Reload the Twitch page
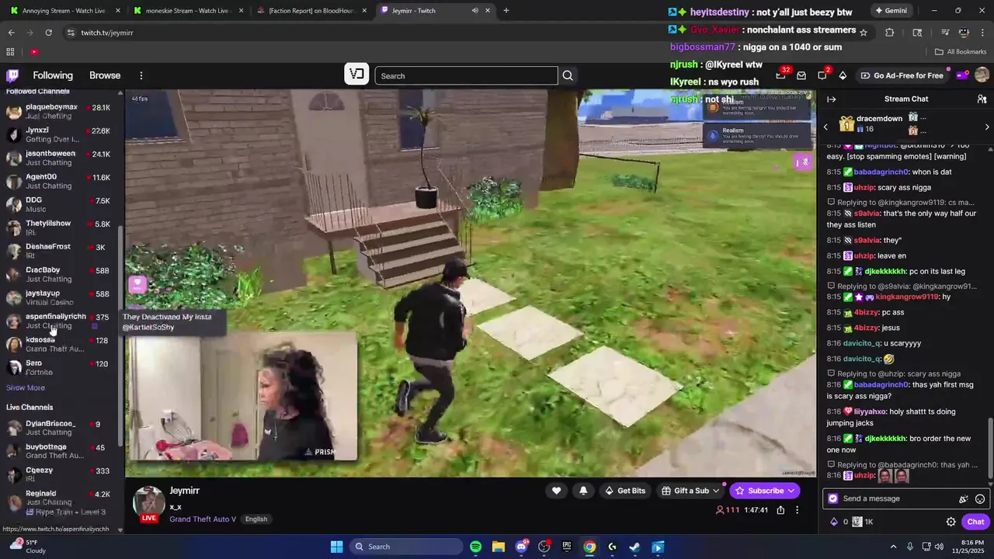 tap(48, 33)
